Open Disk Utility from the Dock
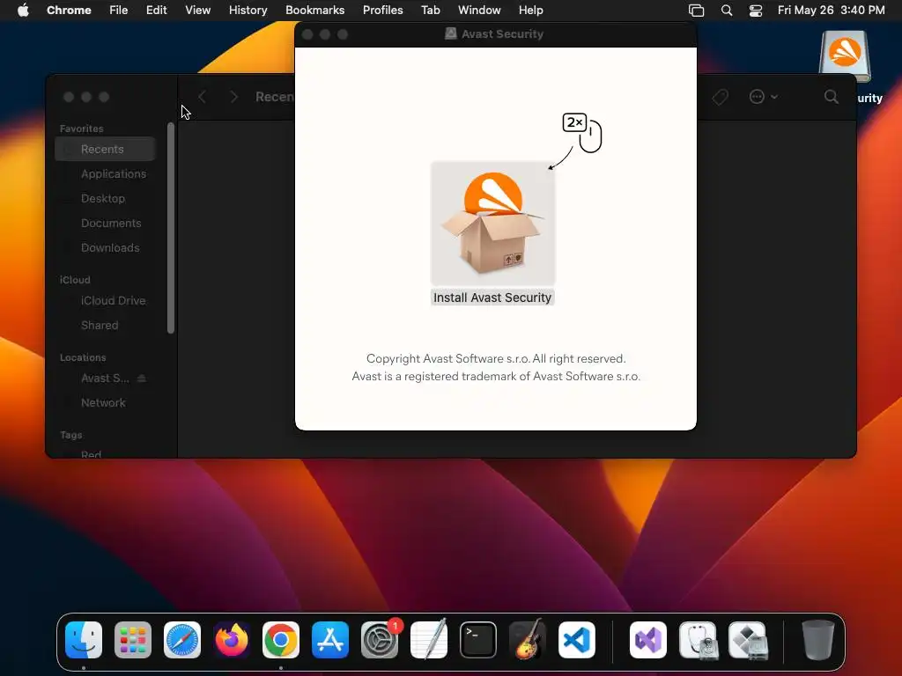902x676 pixels. pyautogui.click(x=698, y=640)
